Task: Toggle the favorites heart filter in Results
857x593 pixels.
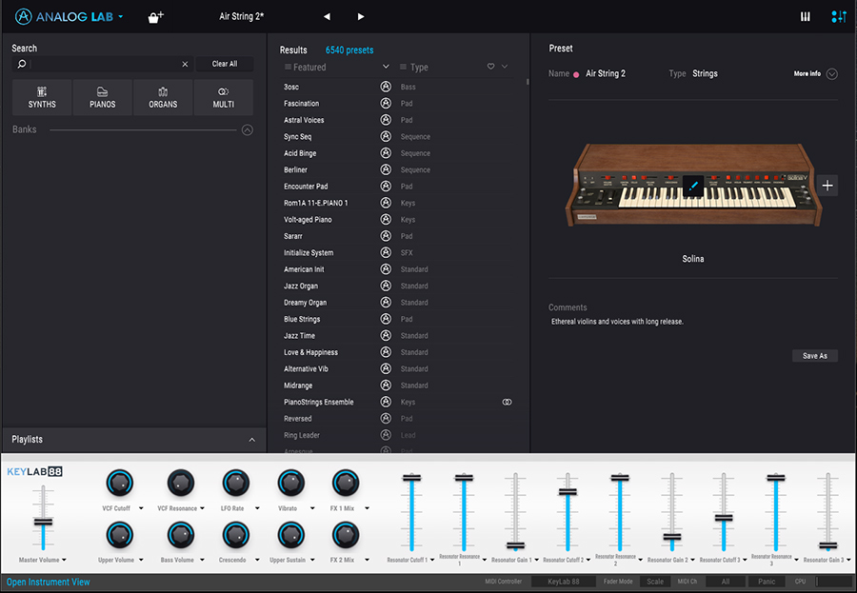Action: (x=490, y=67)
